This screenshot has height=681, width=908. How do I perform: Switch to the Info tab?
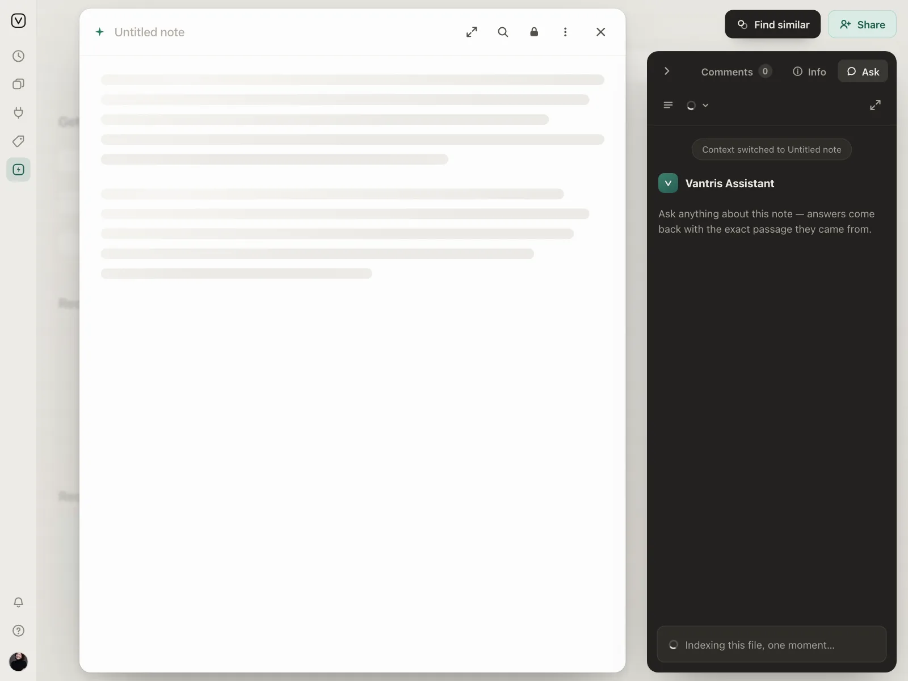[x=809, y=72]
